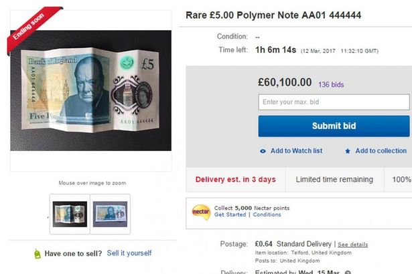This screenshot has width=412, height=274.
Task: Click the Sell it yourself link
Action: [x=129, y=253]
